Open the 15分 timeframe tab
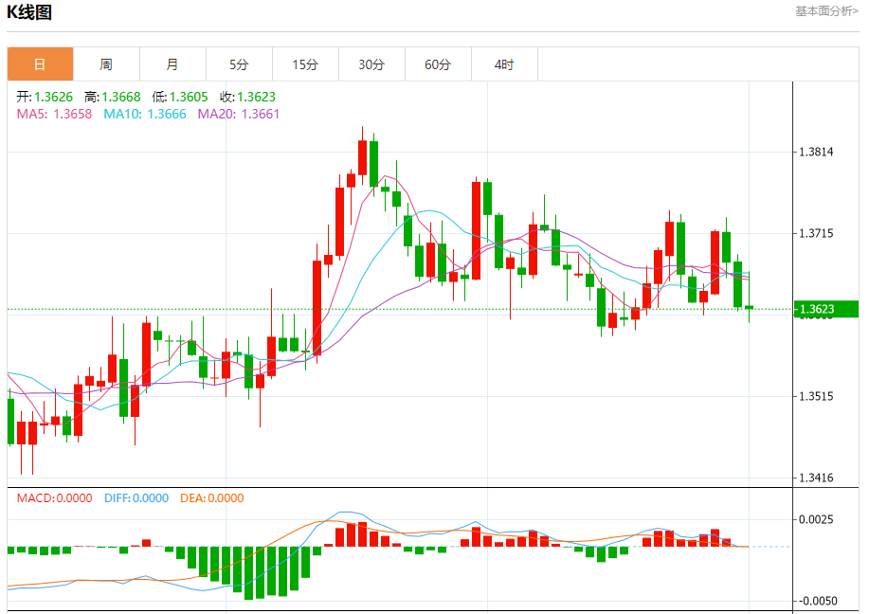Image resolution: width=869 pixels, height=614 pixels. [x=305, y=64]
